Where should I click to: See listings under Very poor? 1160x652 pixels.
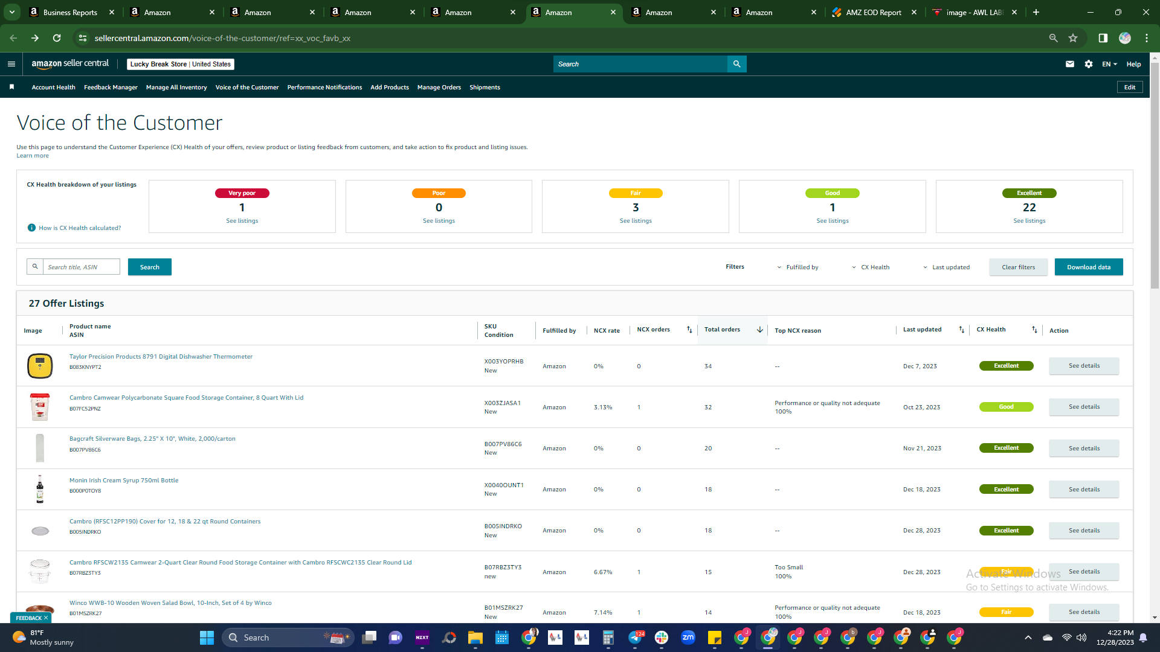242,221
